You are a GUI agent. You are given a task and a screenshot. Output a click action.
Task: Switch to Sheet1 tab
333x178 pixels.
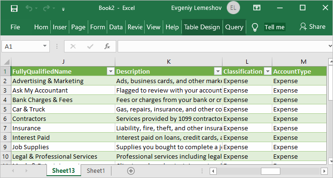pyautogui.click(x=96, y=170)
